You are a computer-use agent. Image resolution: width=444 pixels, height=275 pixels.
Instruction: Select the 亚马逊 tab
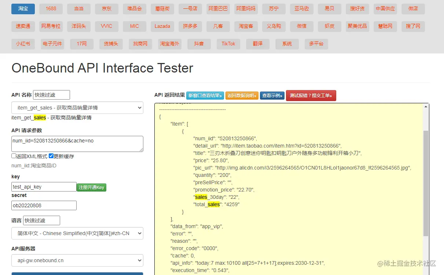click(302, 9)
